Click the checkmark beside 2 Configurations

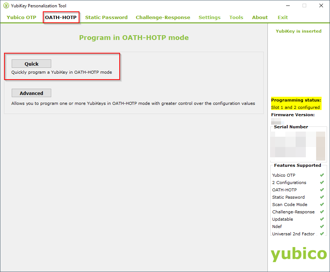(322, 182)
